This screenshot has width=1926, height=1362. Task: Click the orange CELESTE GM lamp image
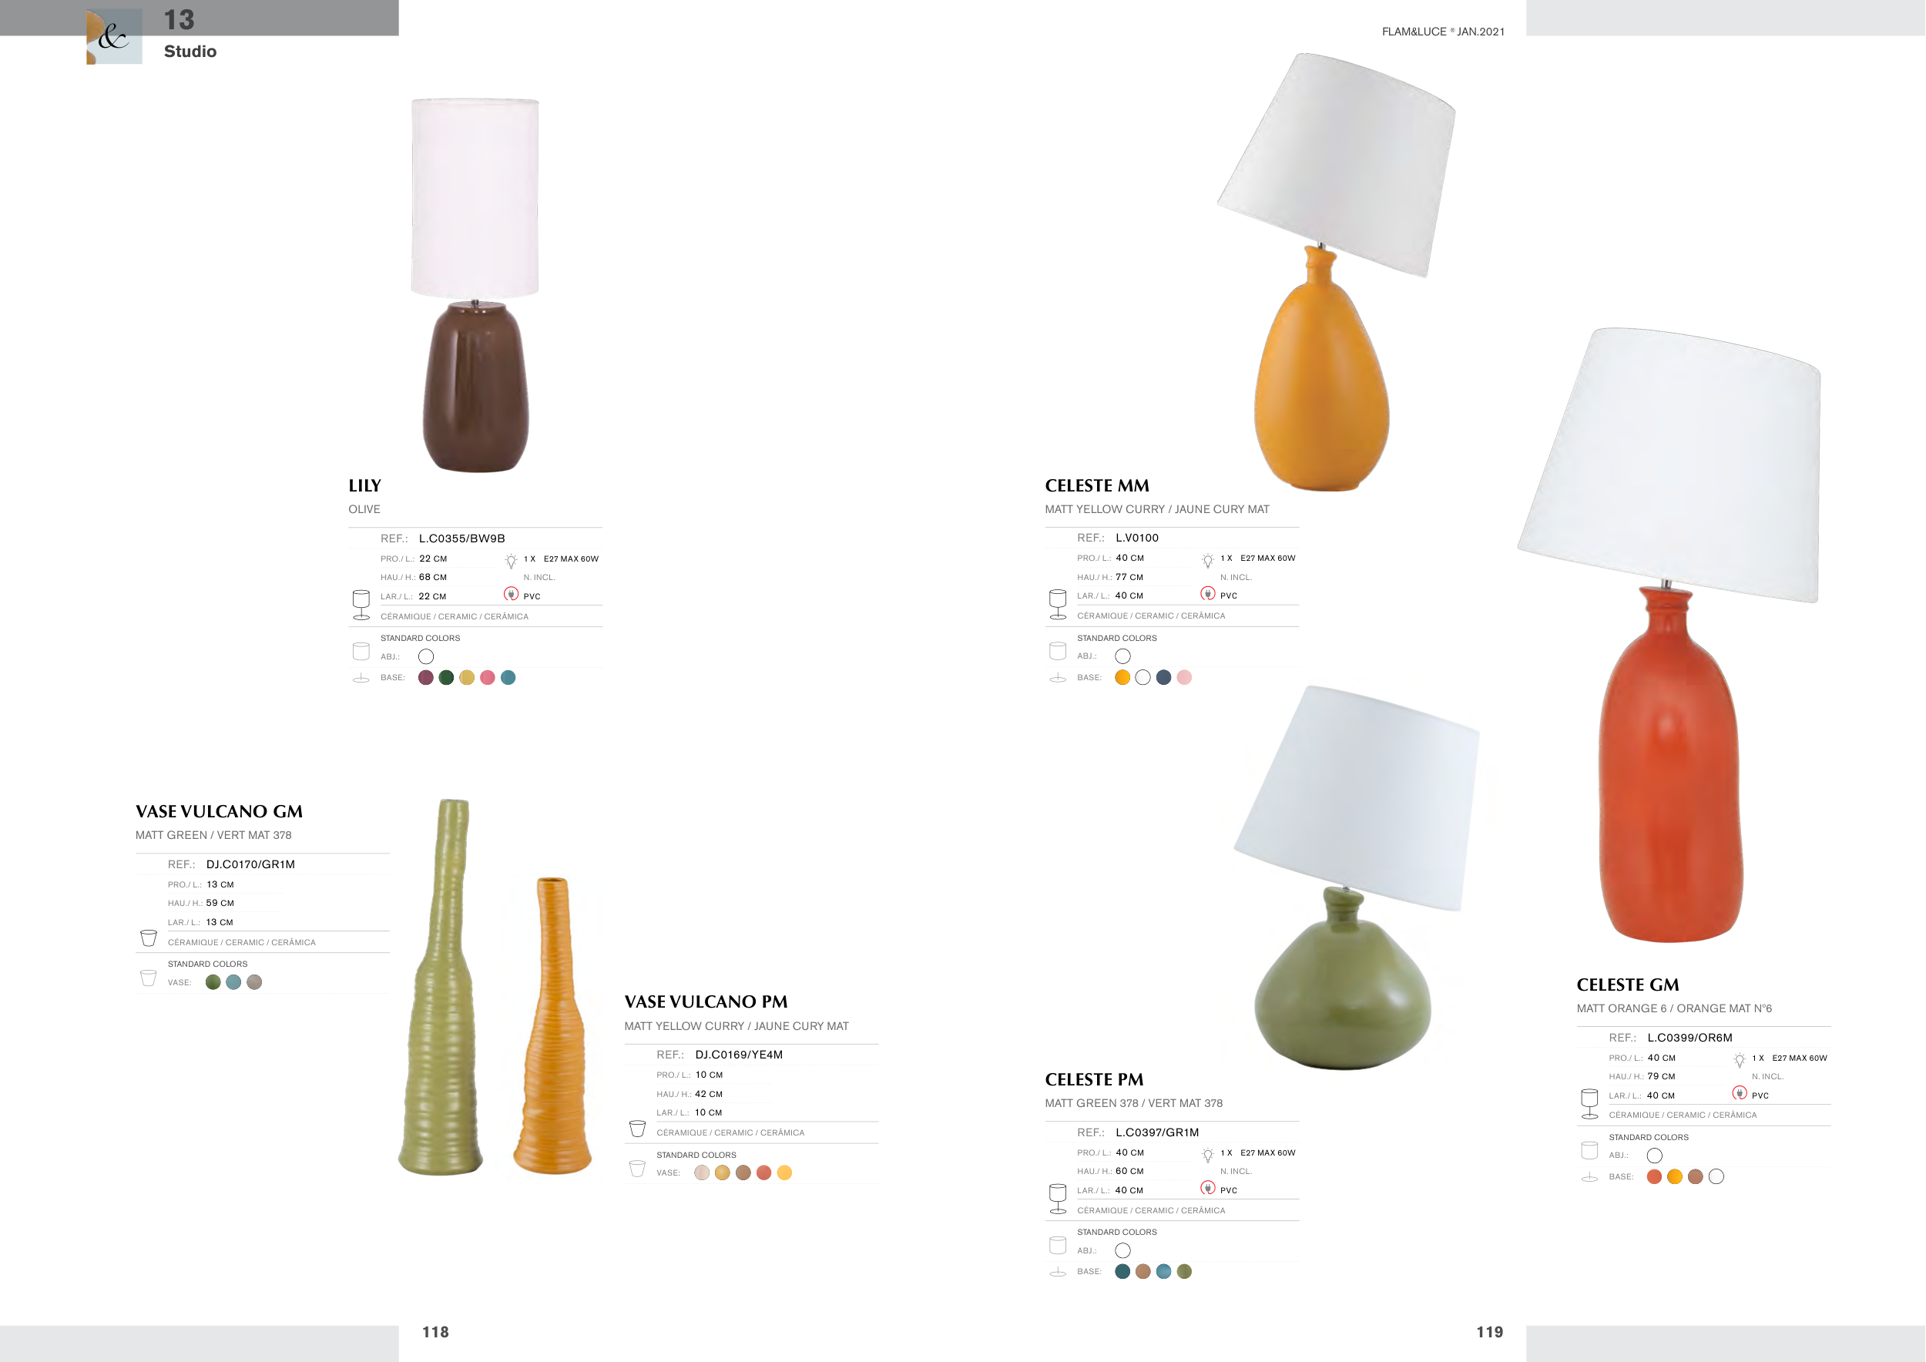coord(1670,636)
